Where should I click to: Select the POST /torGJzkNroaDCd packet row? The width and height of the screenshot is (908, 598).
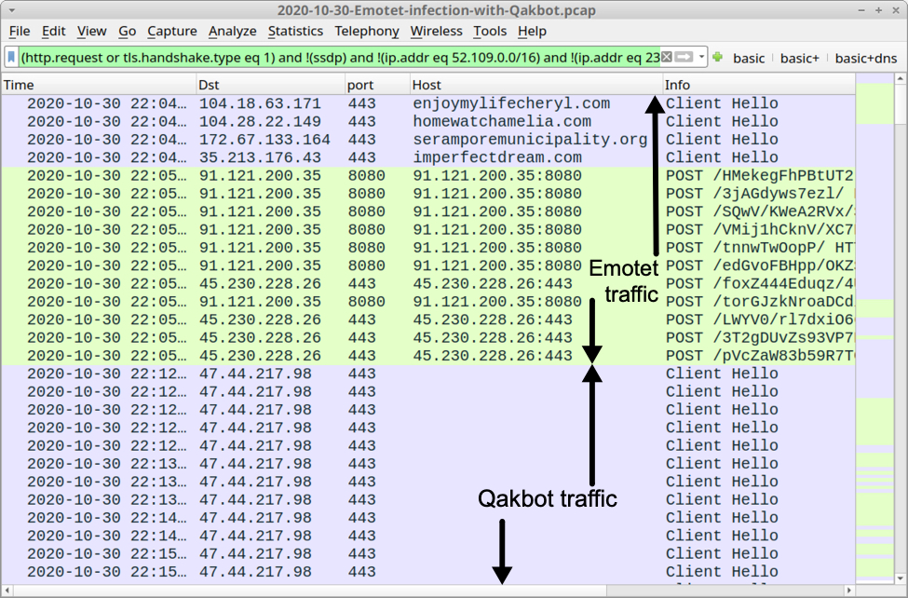coord(428,301)
